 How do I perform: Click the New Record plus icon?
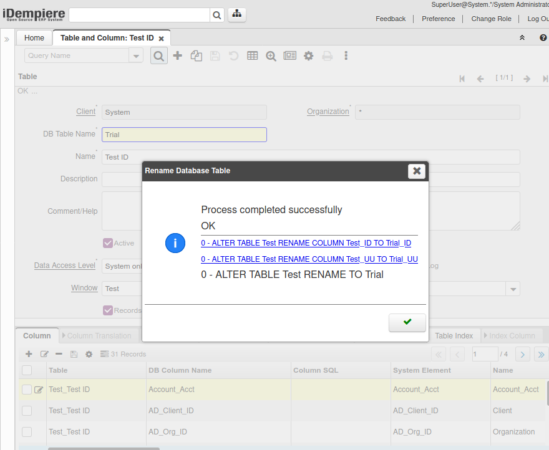(x=178, y=55)
